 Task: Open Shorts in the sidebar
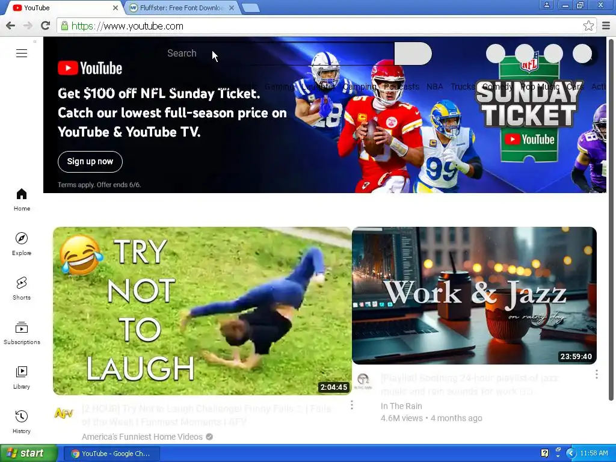(22, 288)
